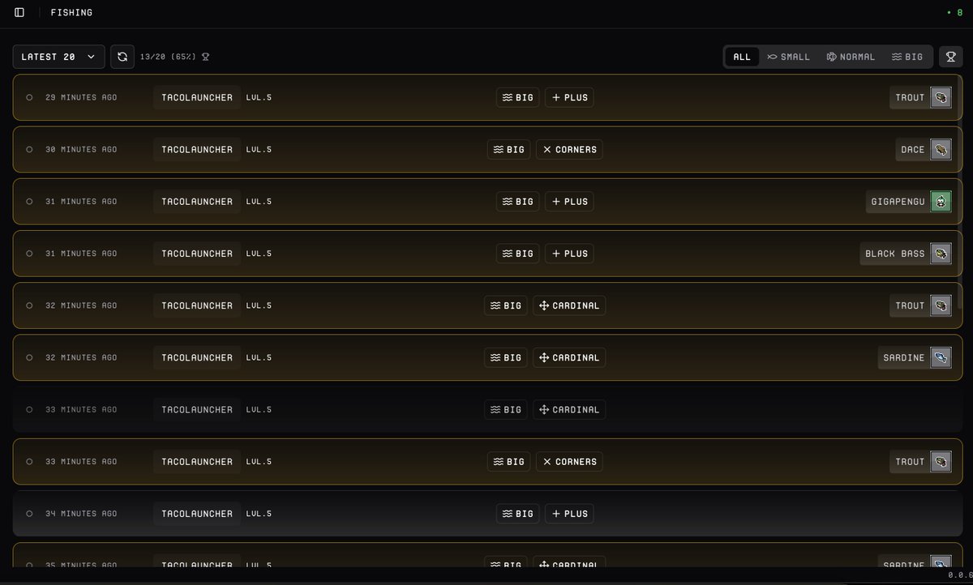Click Sardine label in the 32 minutes row
The image size is (973, 585).
[x=904, y=357]
